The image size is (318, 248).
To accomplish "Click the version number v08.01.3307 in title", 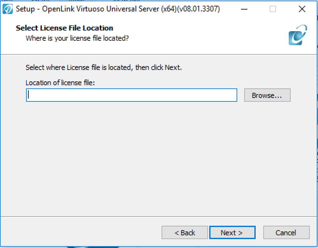I will [x=198, y=9].
